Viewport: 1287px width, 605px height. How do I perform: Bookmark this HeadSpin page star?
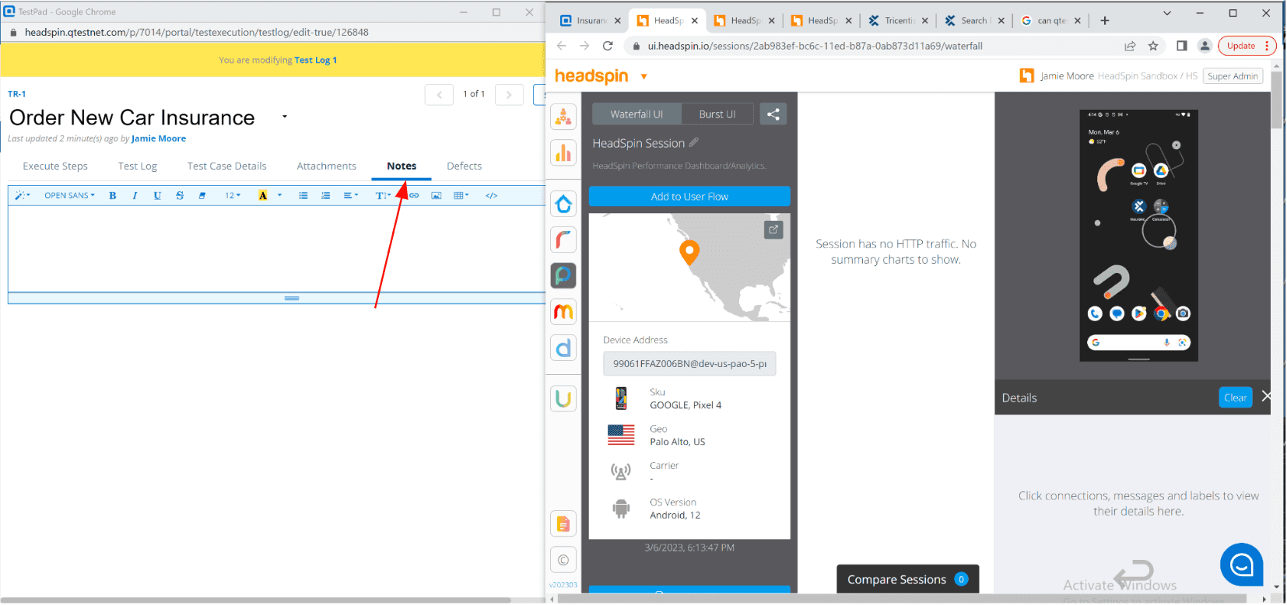pyautogui.click(x=1153, y=46)
